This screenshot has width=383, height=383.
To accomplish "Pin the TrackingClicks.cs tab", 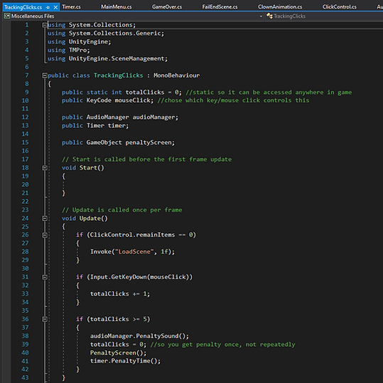I will [48, 7].
